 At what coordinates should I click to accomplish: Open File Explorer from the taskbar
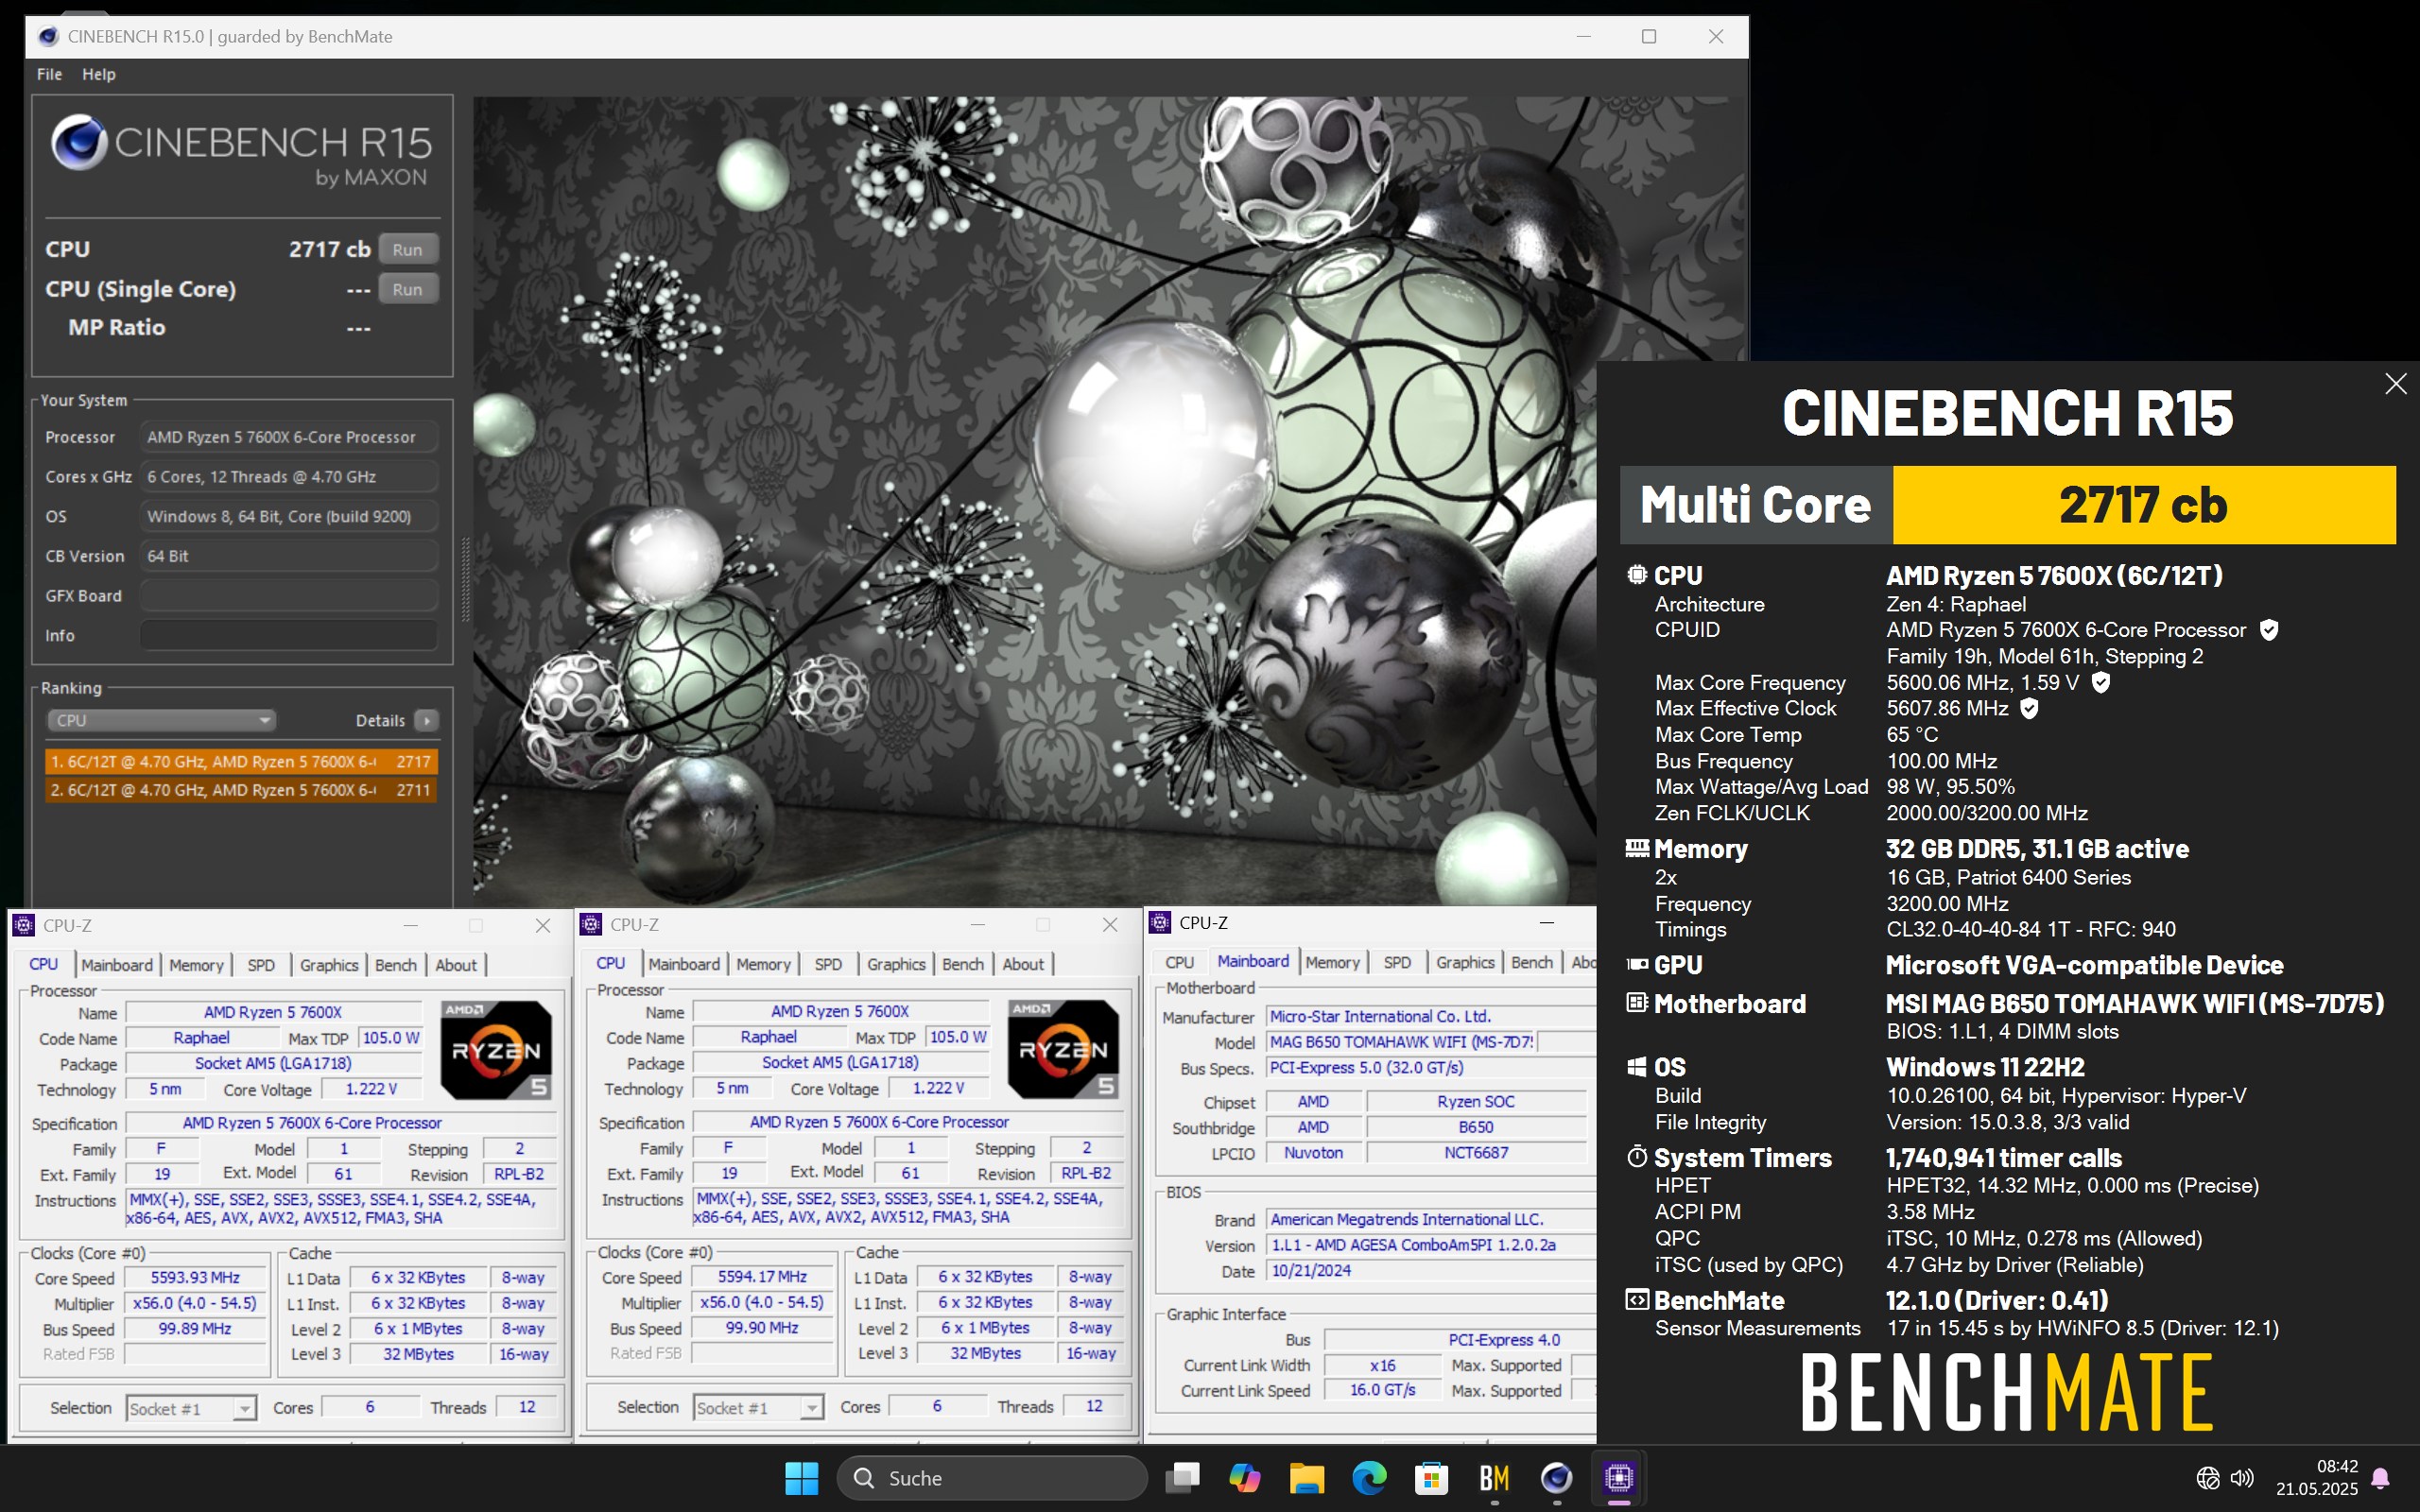[x=1306, y=1478]
